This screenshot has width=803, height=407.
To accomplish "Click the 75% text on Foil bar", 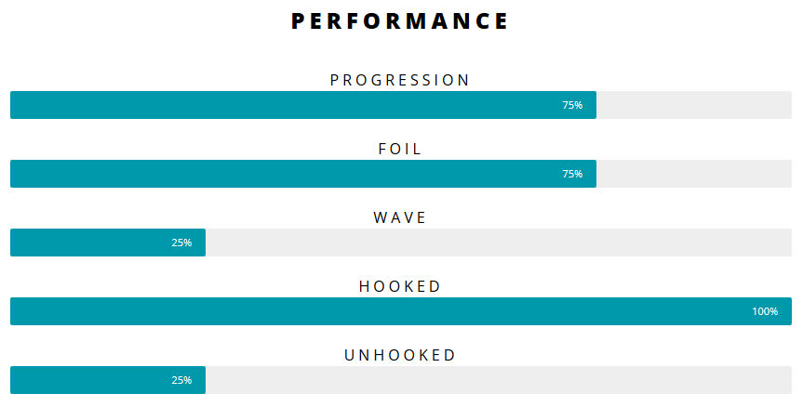I will pyautogui.click(x=572, y=174).
